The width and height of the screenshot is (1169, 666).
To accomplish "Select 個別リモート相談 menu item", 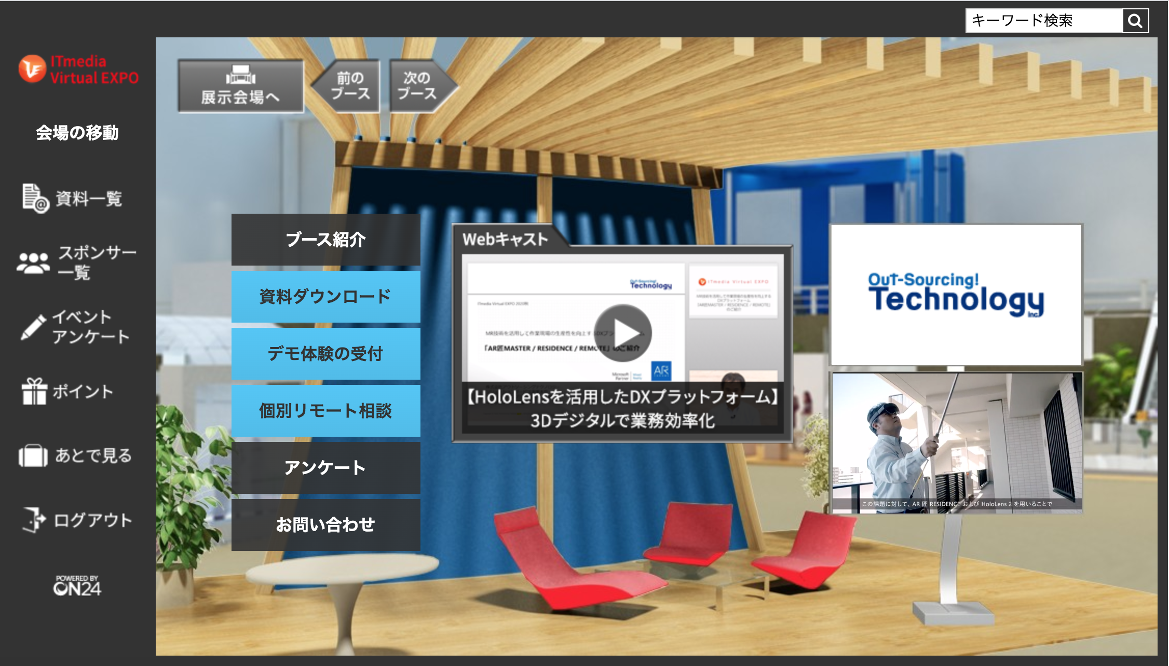I will coord(325,411).
